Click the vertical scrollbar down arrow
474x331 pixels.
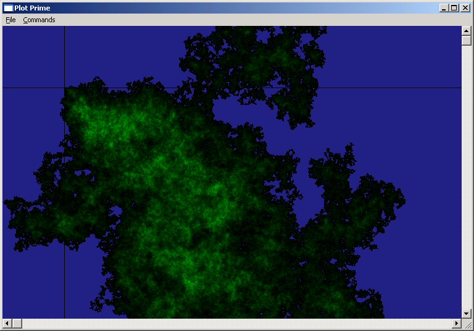[x=467, y=314]
